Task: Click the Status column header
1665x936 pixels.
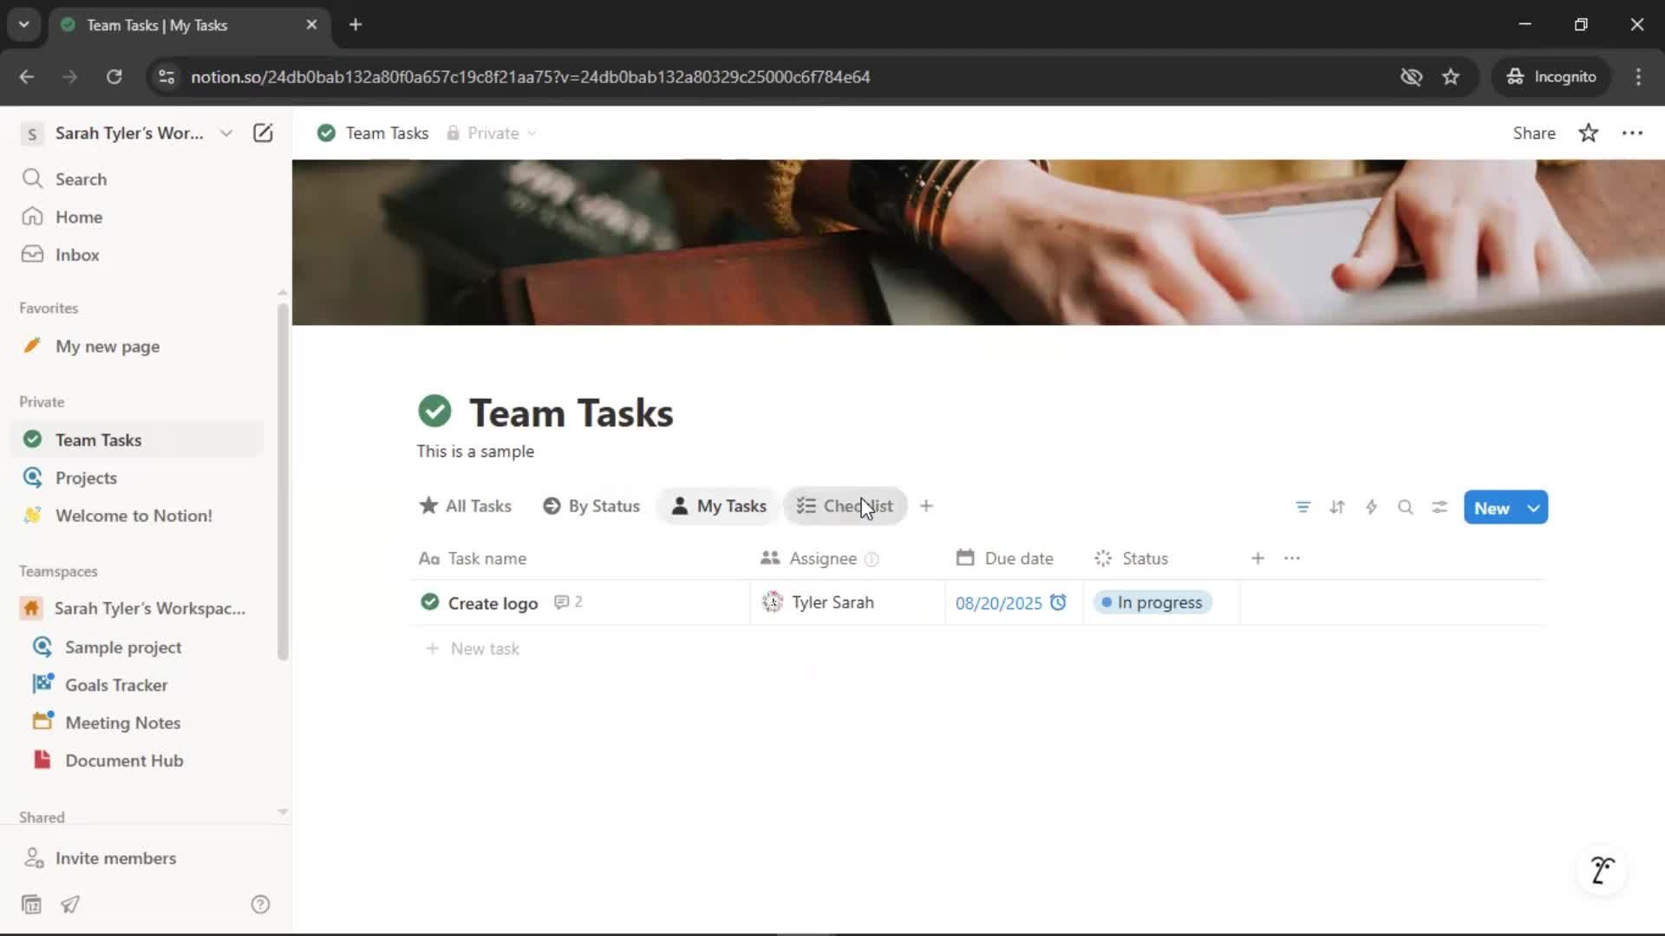Action: 1133,559
